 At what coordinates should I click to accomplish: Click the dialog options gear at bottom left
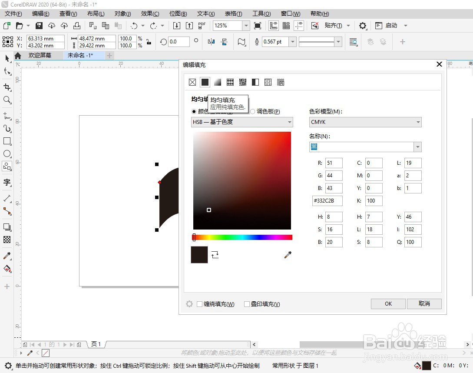pyautogui.click(x=189, y=304)
